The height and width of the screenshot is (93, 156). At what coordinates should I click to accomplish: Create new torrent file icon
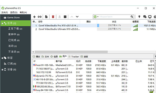click(46, 17)
